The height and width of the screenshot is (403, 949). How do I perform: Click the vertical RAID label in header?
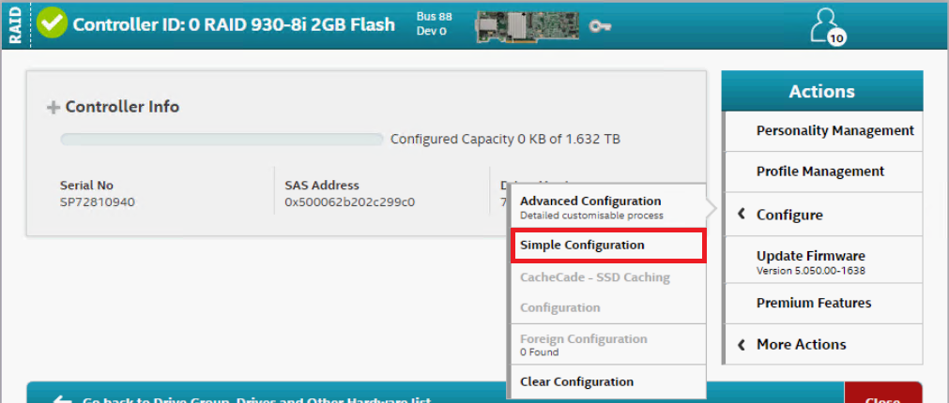click(14, 24)
